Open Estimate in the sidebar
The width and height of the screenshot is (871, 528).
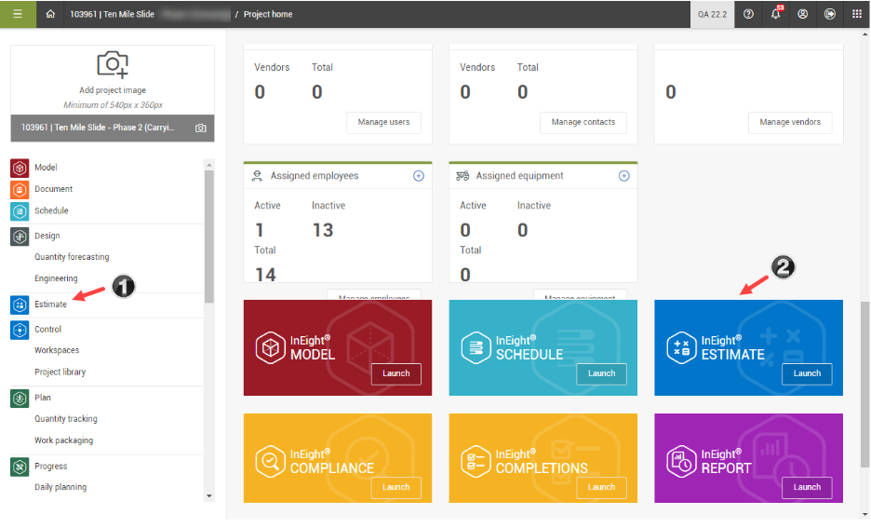click(x=50, y=305)
